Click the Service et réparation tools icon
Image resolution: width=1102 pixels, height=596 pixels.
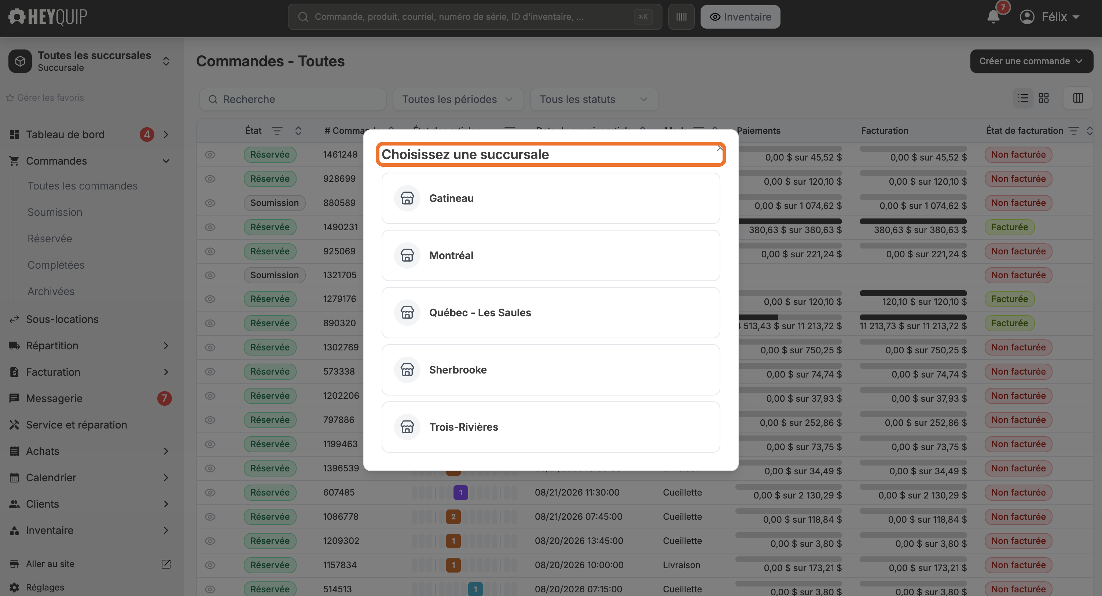(x=14, y=425)
